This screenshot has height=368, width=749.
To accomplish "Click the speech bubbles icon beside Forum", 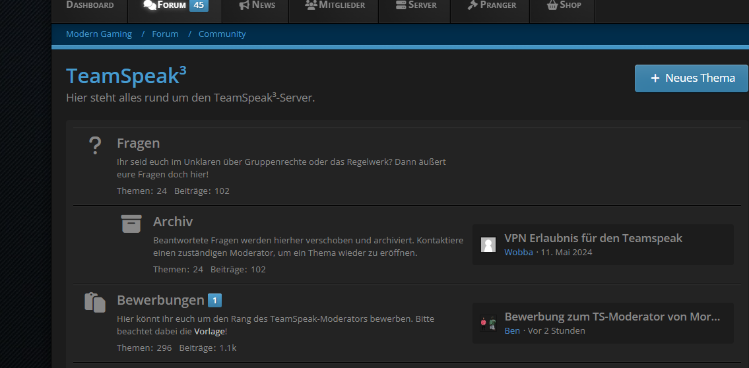I will pos(150,5).
